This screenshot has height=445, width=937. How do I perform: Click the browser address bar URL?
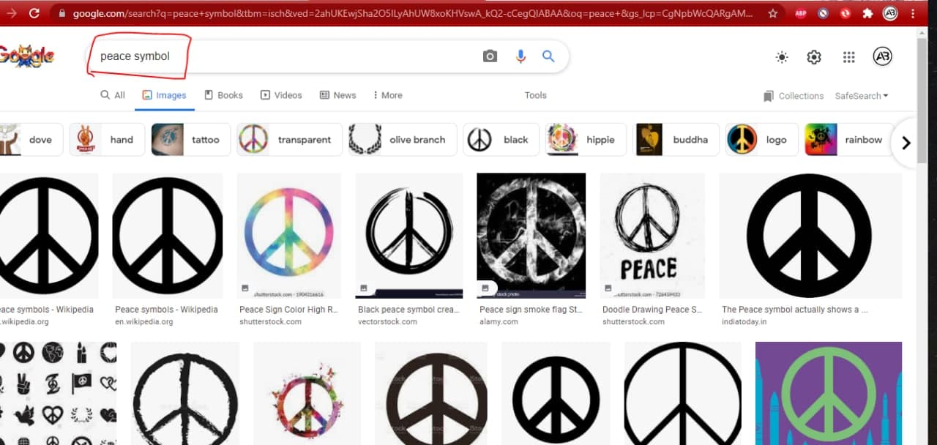click(x=412, y=13)
